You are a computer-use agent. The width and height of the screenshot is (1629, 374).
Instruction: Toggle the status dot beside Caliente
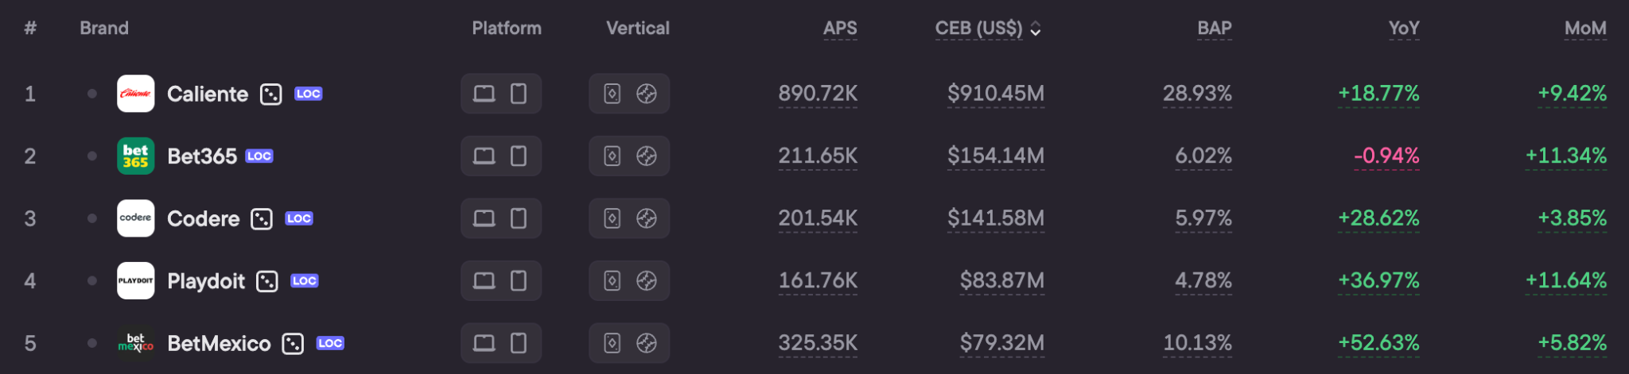(x=92, y=94)
